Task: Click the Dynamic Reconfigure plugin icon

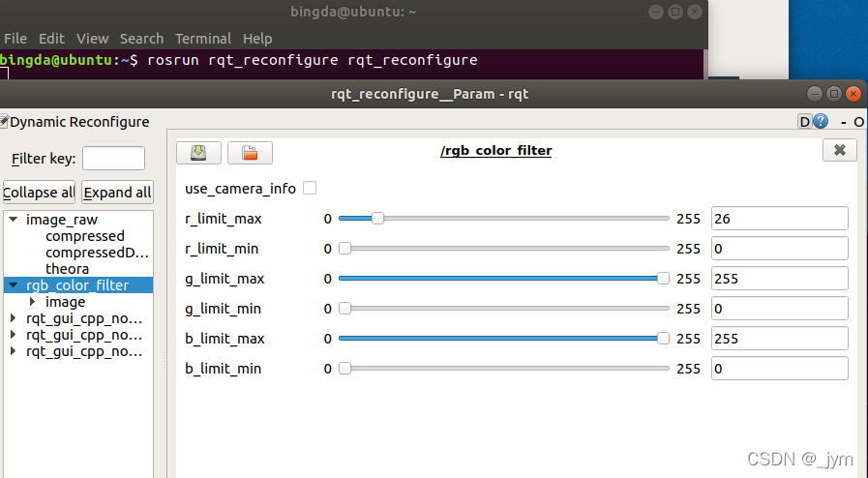Action: coord(4,121)
